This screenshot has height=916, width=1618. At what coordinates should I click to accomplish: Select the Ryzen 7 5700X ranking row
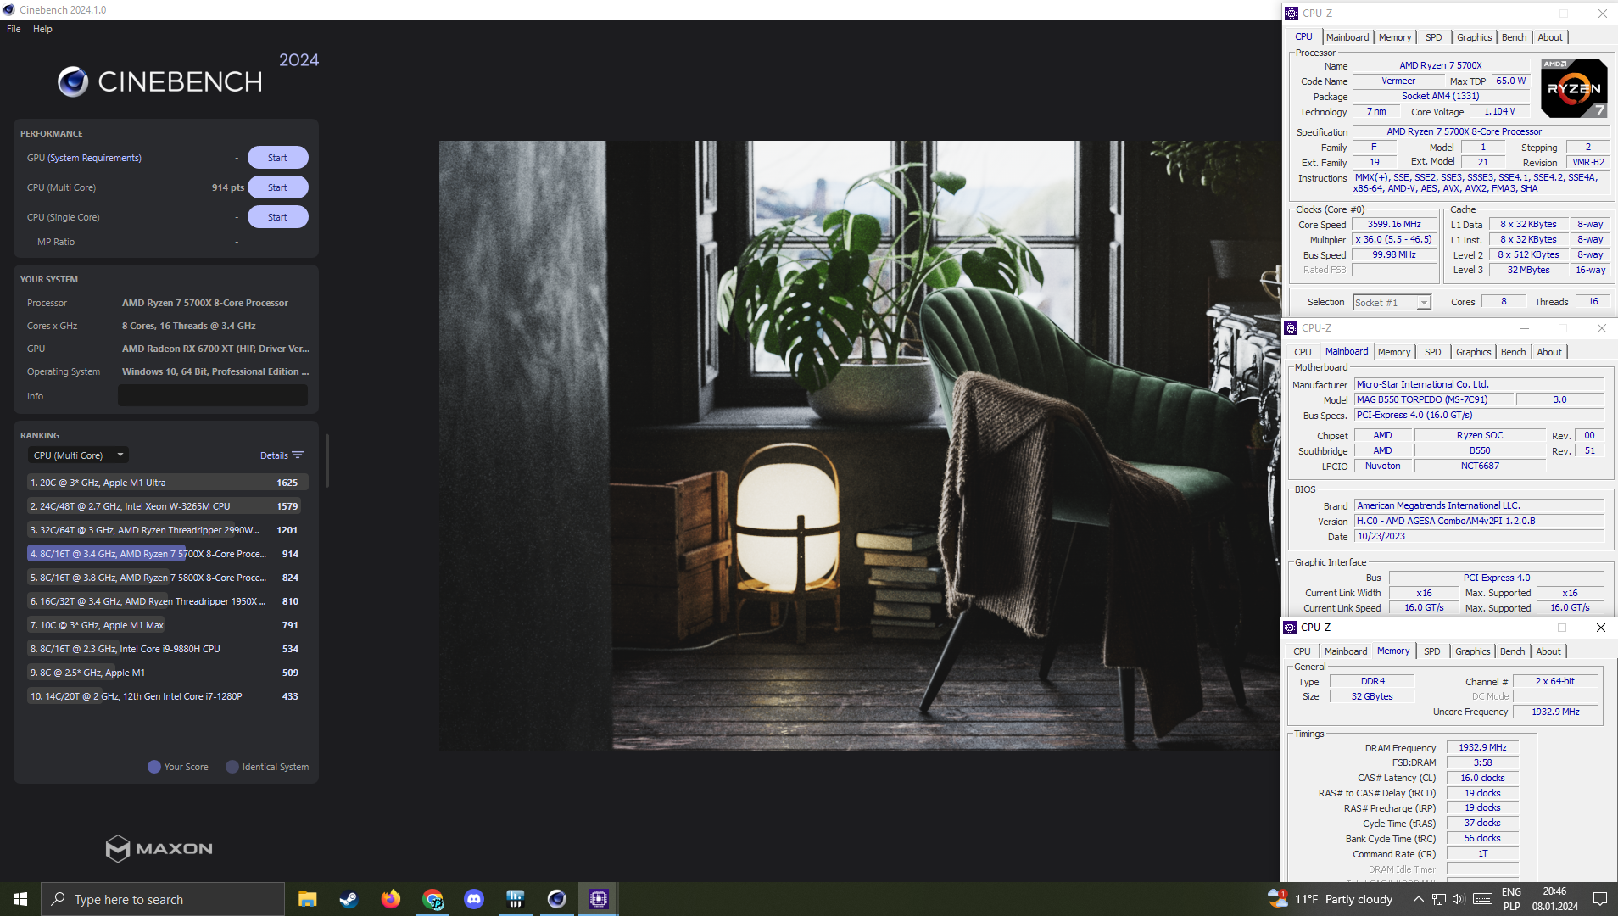166,554
